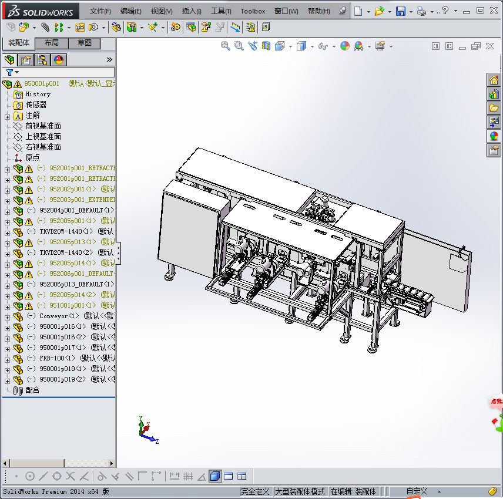503x499 pixels.
Task: Select the Section View tool
Action: tap(266, 46)
